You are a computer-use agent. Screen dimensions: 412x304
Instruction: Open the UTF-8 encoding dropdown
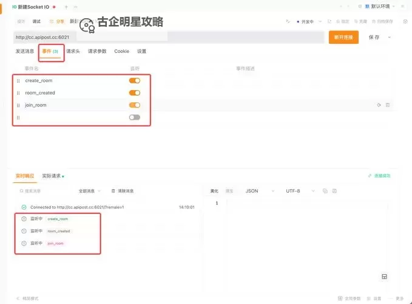(x=300, y=191)
